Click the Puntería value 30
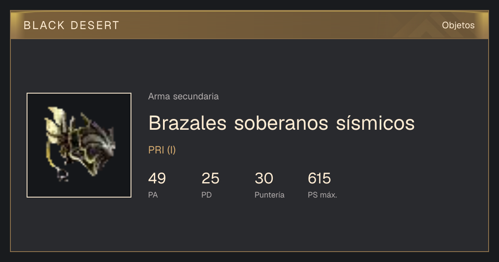The width and height of the screenshot is (499, 262). point(264,178)
